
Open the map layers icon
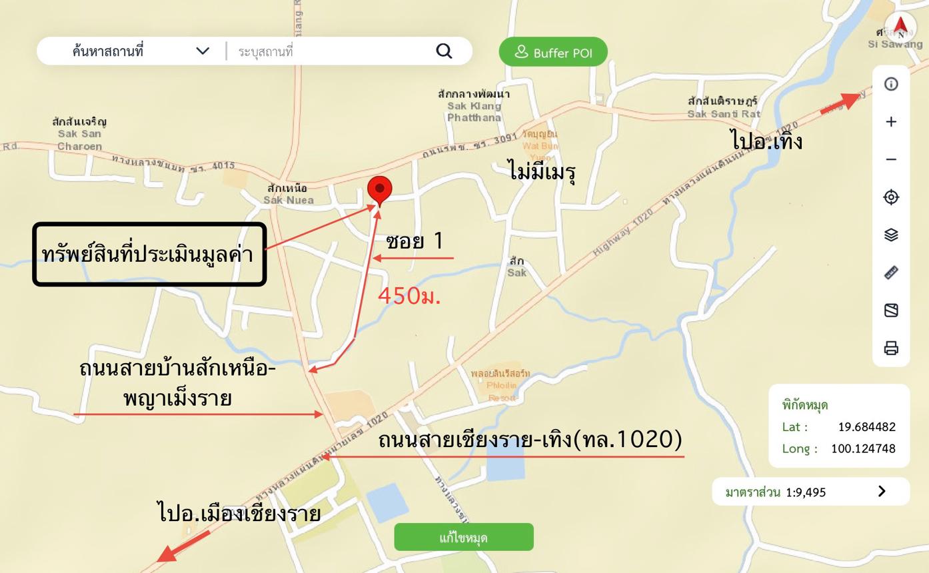(x=891, y=235)
